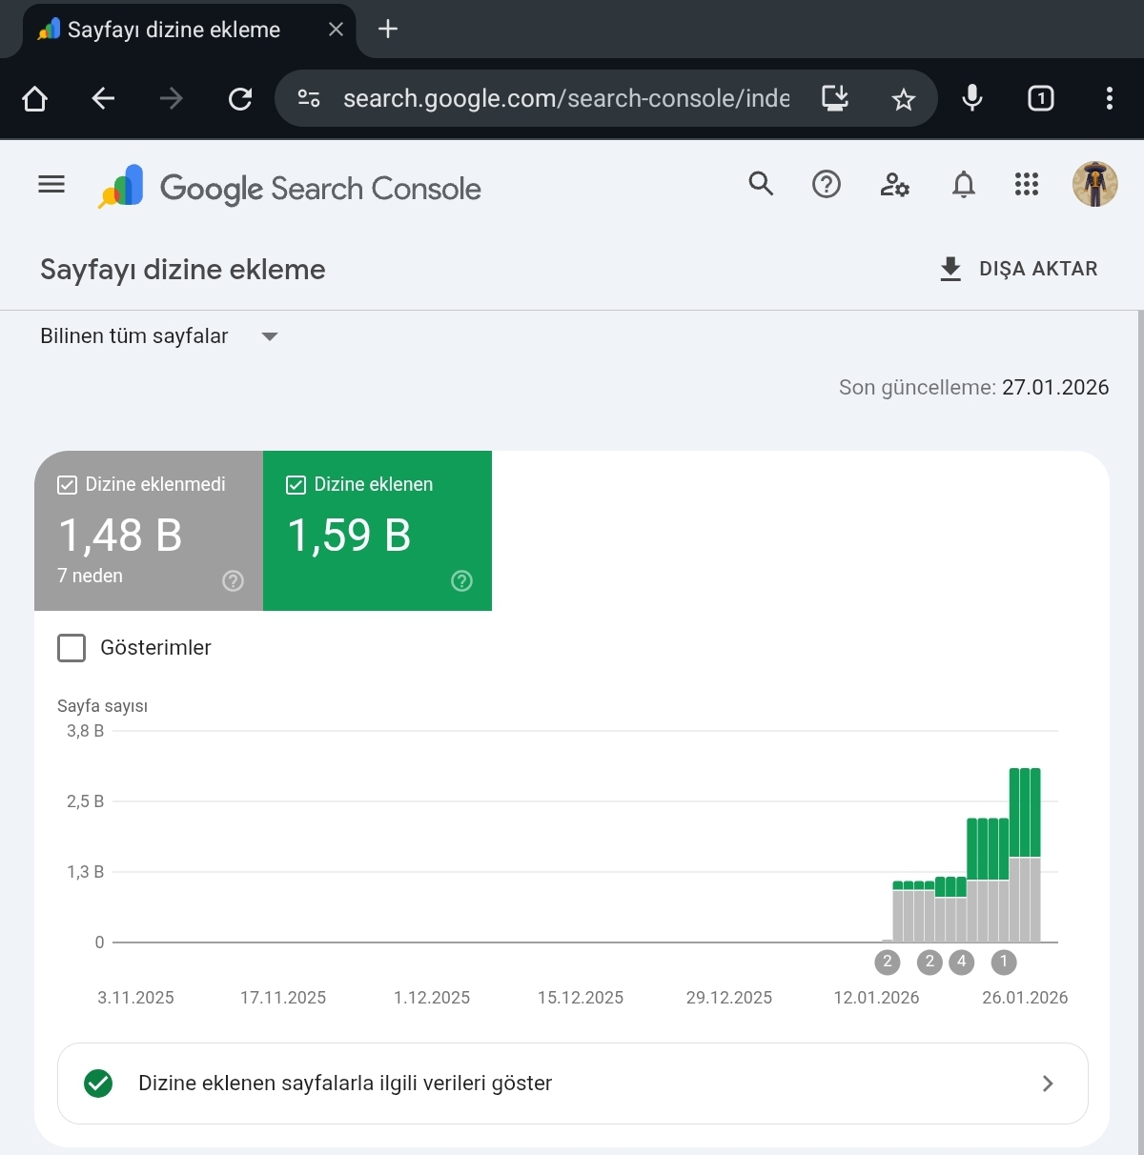Click the 7 neden text
This screenshot has width=1144, height=1155.
[x=90, y=576]
